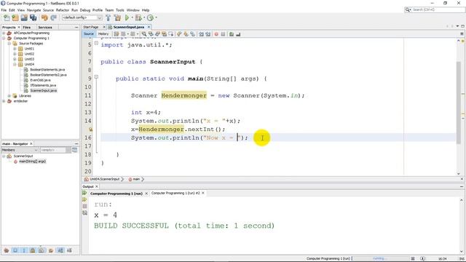Click the Show Inherited Members icon in Navigator bottom bar
The height and width of the screenshot is (262, 466).
7,250
